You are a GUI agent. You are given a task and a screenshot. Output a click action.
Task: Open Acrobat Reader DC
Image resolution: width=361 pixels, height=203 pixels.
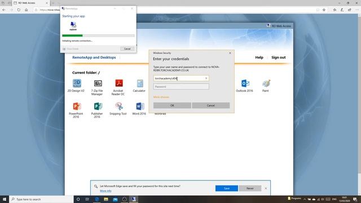tap(118, 87)
